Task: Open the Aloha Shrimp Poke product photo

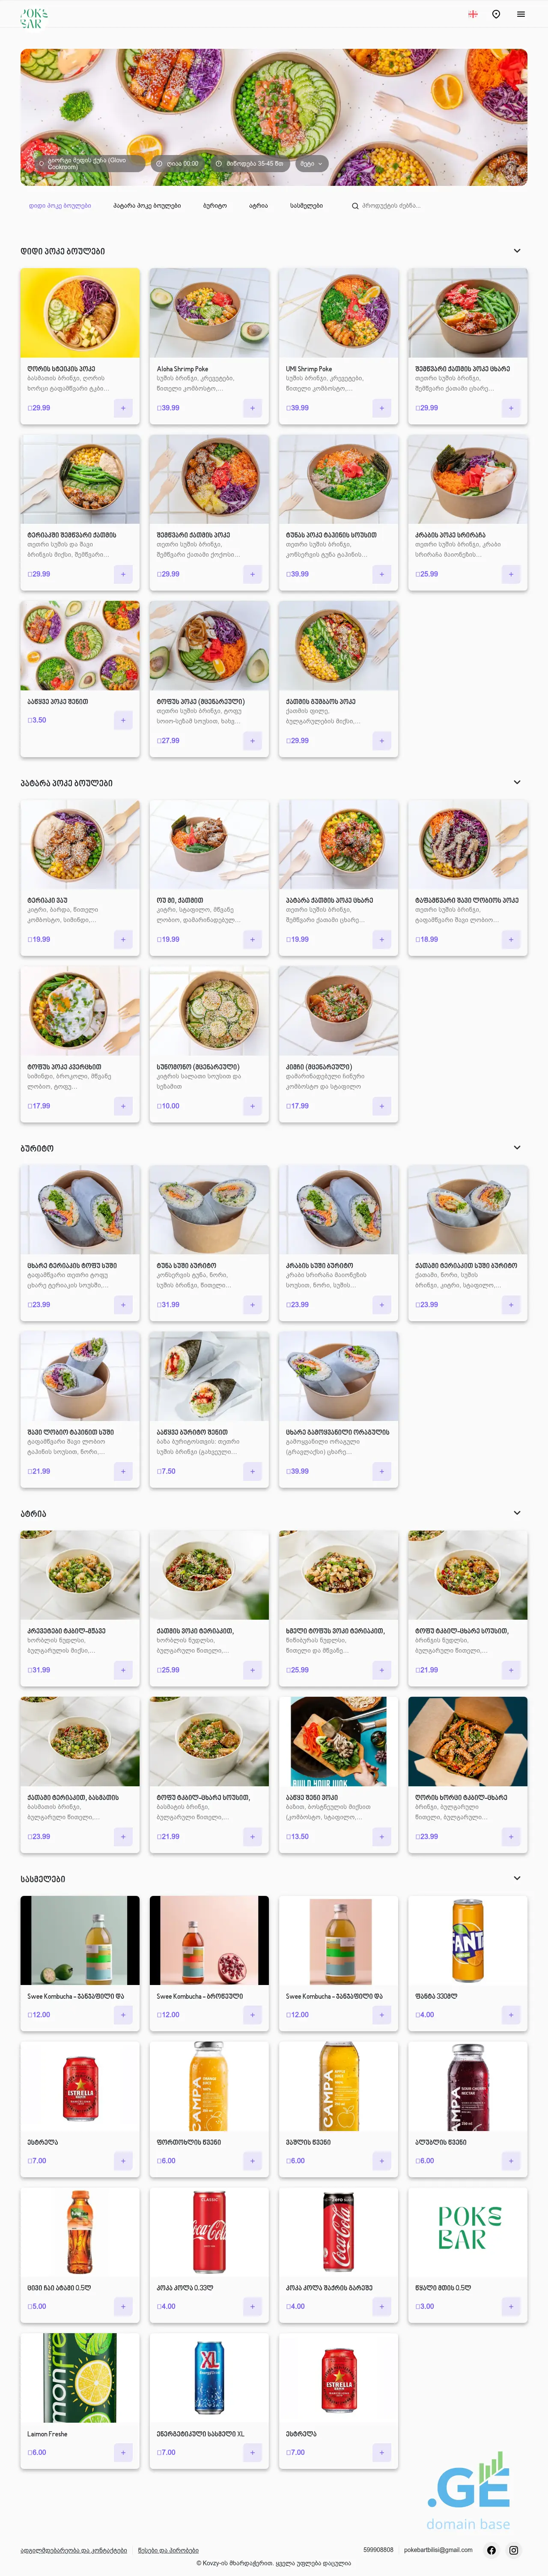Action: [209, 312]
